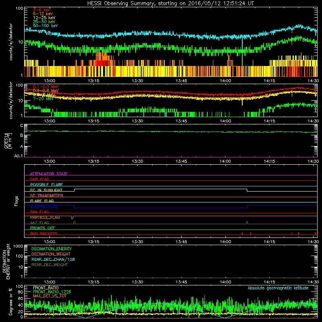Click the ATTENUATOR_STATE flag label
The image size is (322, 322).
[x=49, y=174]
